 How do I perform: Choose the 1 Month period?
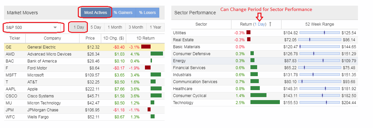(115, 27)
